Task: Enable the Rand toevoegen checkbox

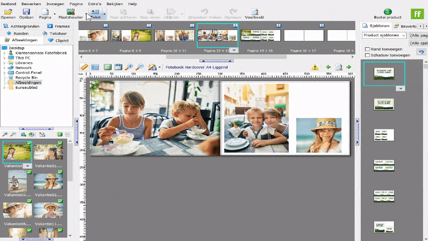Action: (366, 49)
